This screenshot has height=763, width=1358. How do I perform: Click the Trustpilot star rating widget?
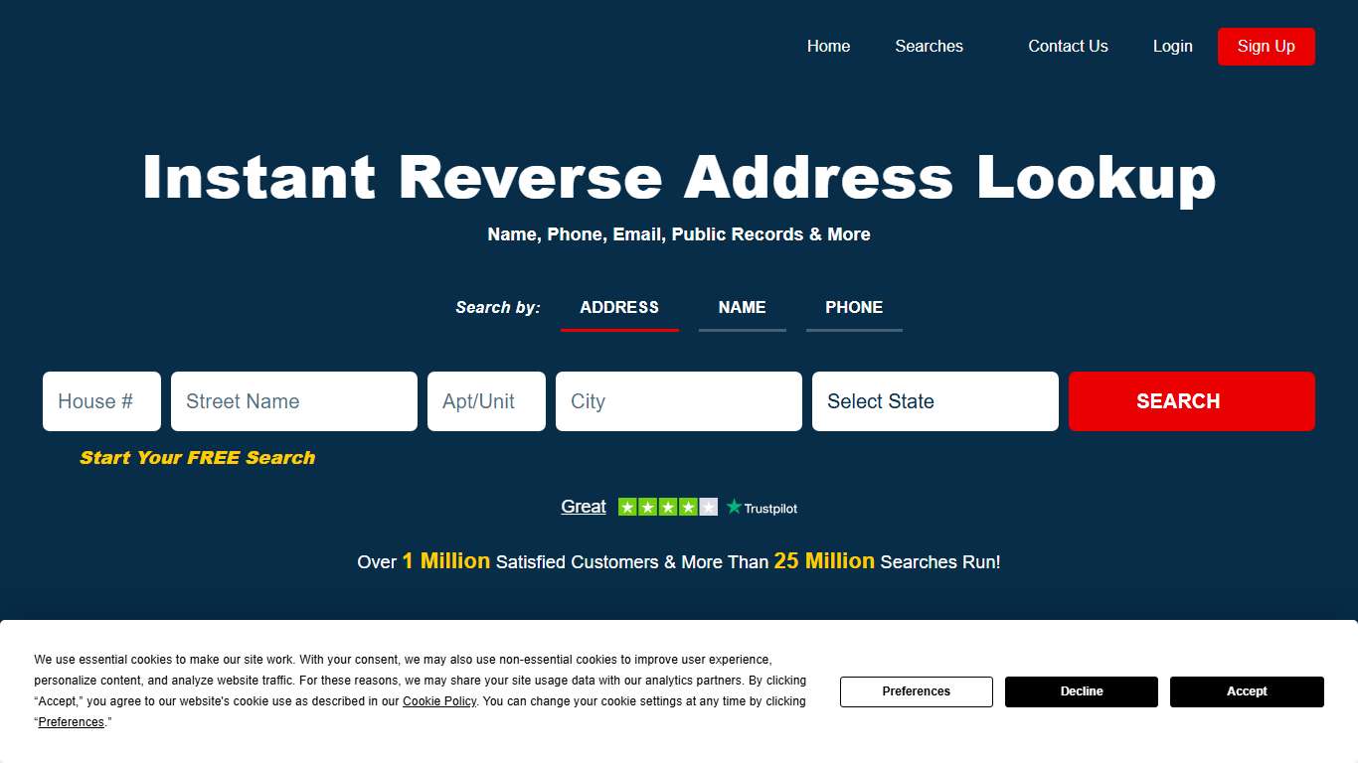click(x=667, y=507)
